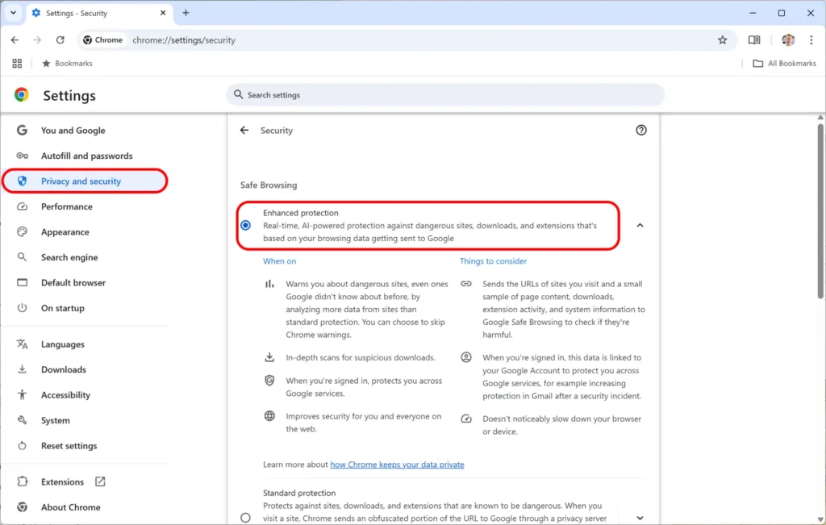The height and width of the screenshot is (525, 826).
Task: Open the Accessibility settings section
Action: coord(66,394)
